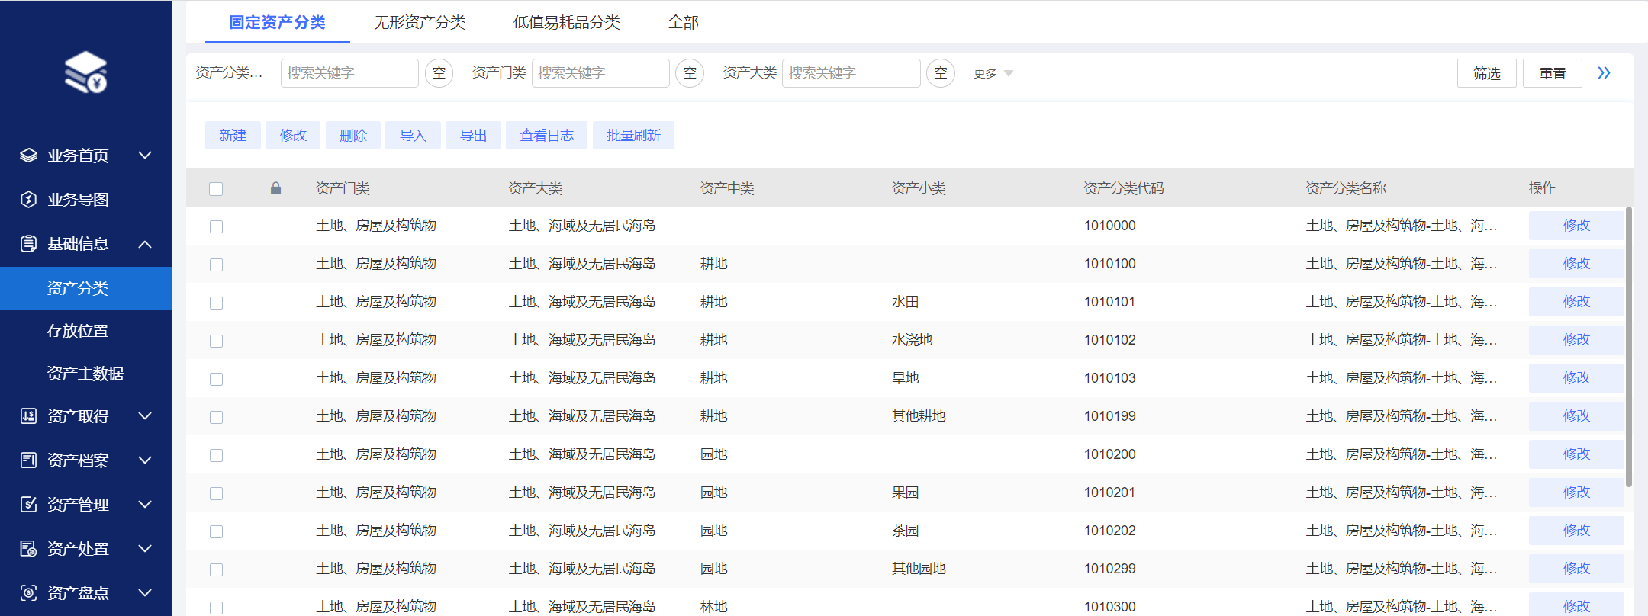Open the 低值易耗品分类 tab
This screenshot has height=616, width=1648.
pyautogui.click(x=566, y=23)
